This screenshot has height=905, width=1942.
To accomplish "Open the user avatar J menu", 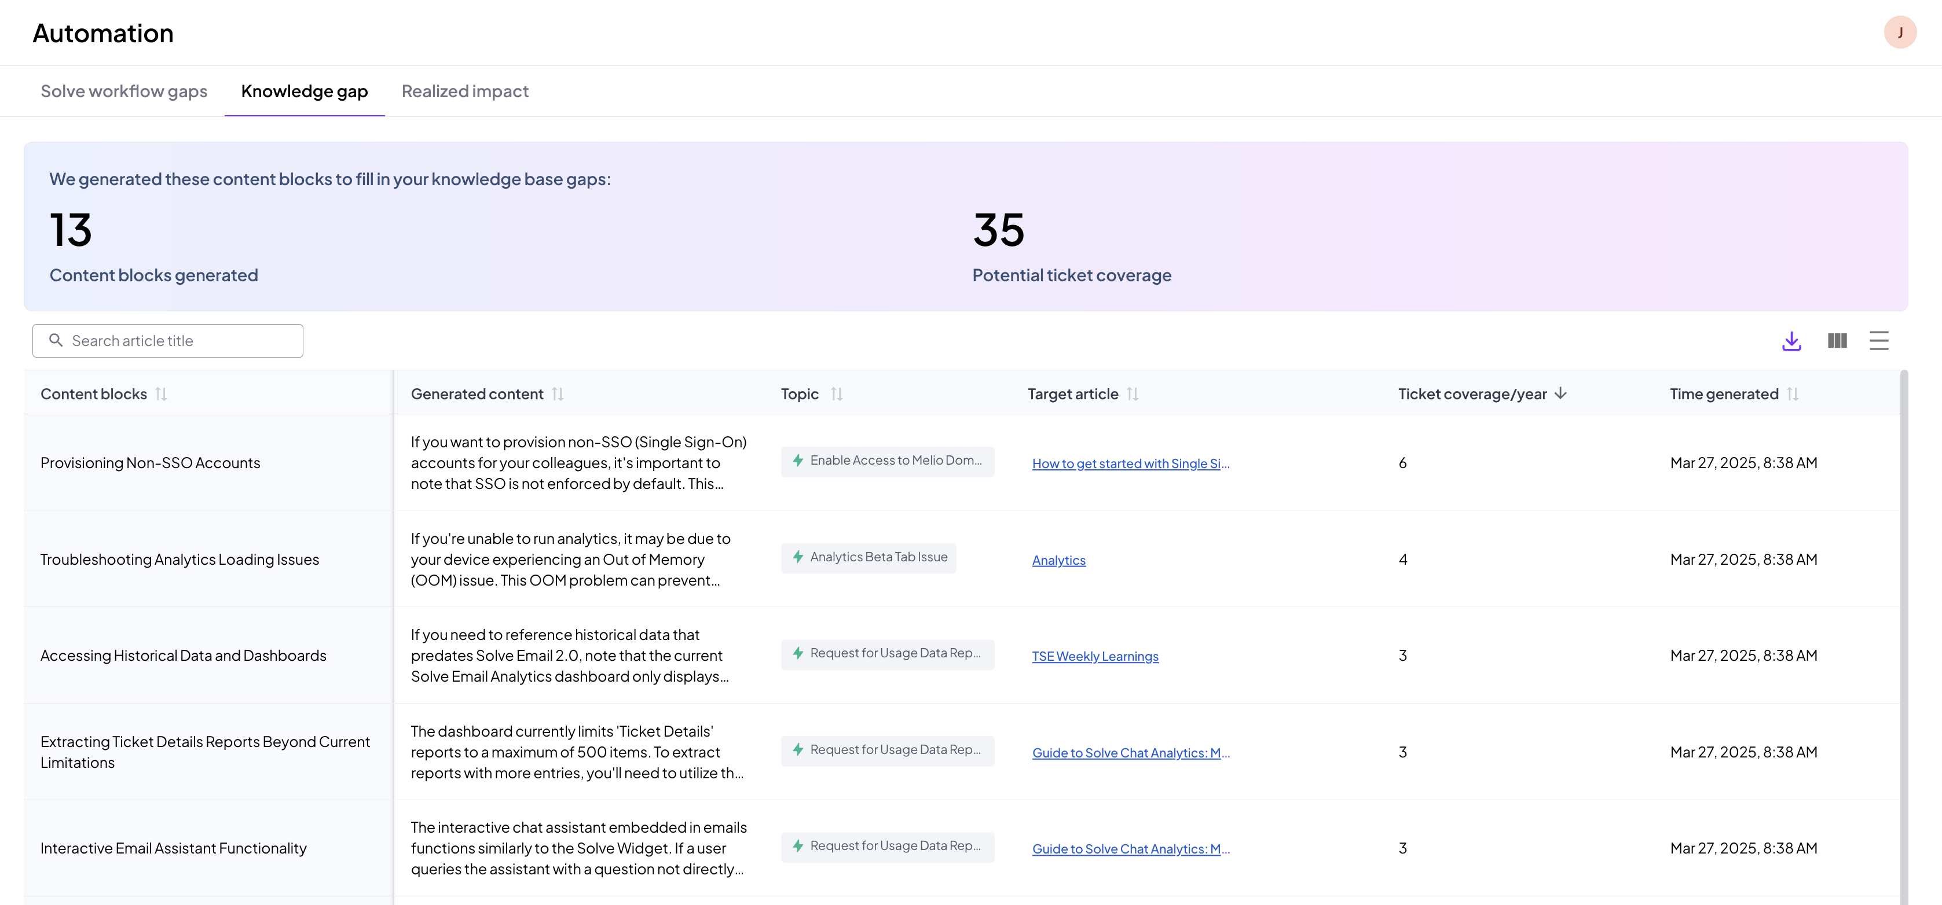I will click(x=1900, y=32).
